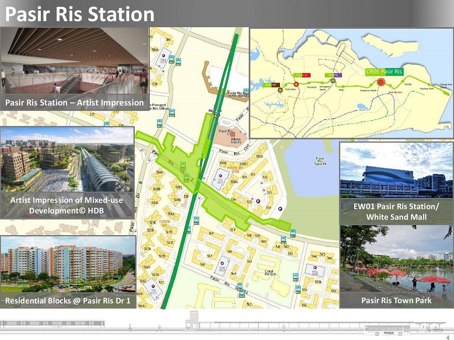Viewport: 454px width, 340px height.
Task: Select the 510 MSCP carpark icon
Action: tap(220, 178)
